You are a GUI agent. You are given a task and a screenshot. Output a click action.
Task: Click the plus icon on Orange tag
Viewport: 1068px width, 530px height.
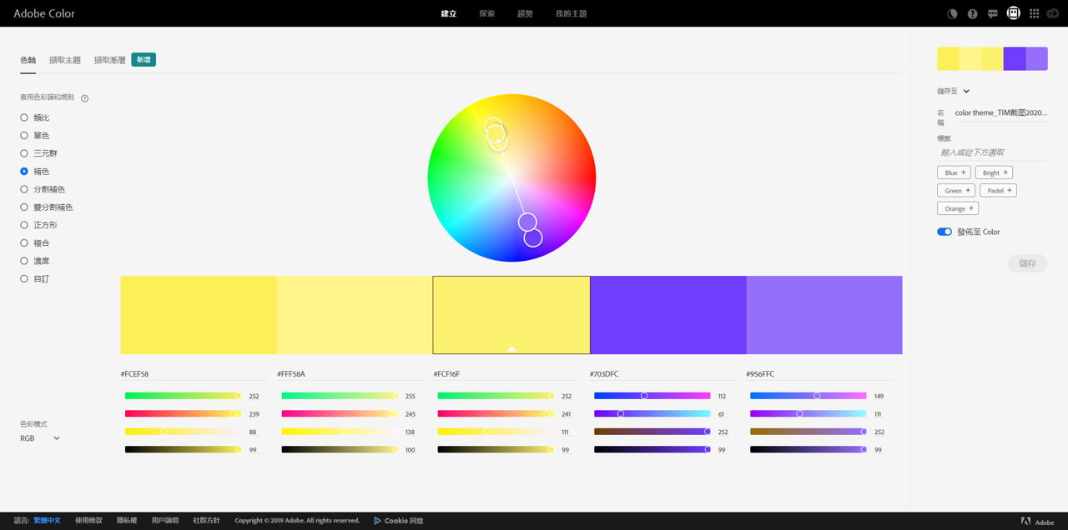pos(971,208)
